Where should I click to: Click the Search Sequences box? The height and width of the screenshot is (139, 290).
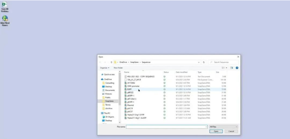[223, 62]
